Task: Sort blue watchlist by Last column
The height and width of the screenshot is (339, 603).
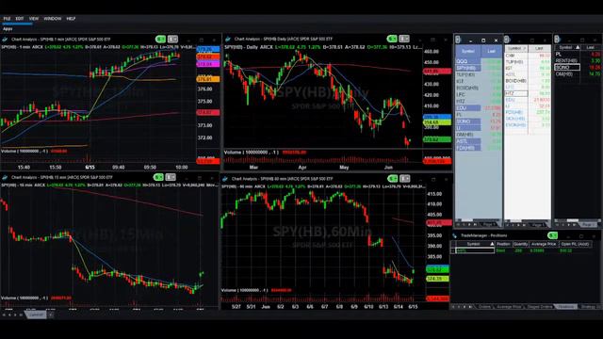Action: point(491,51)
